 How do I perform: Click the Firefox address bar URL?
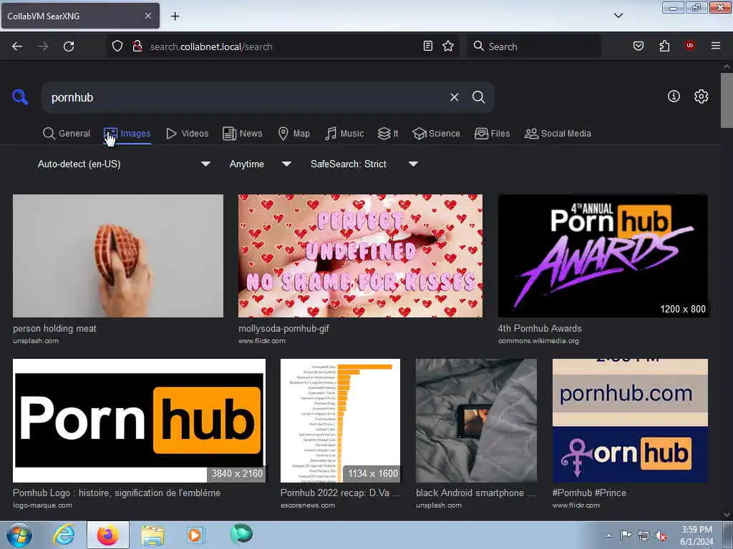click(x=211, y=46)
